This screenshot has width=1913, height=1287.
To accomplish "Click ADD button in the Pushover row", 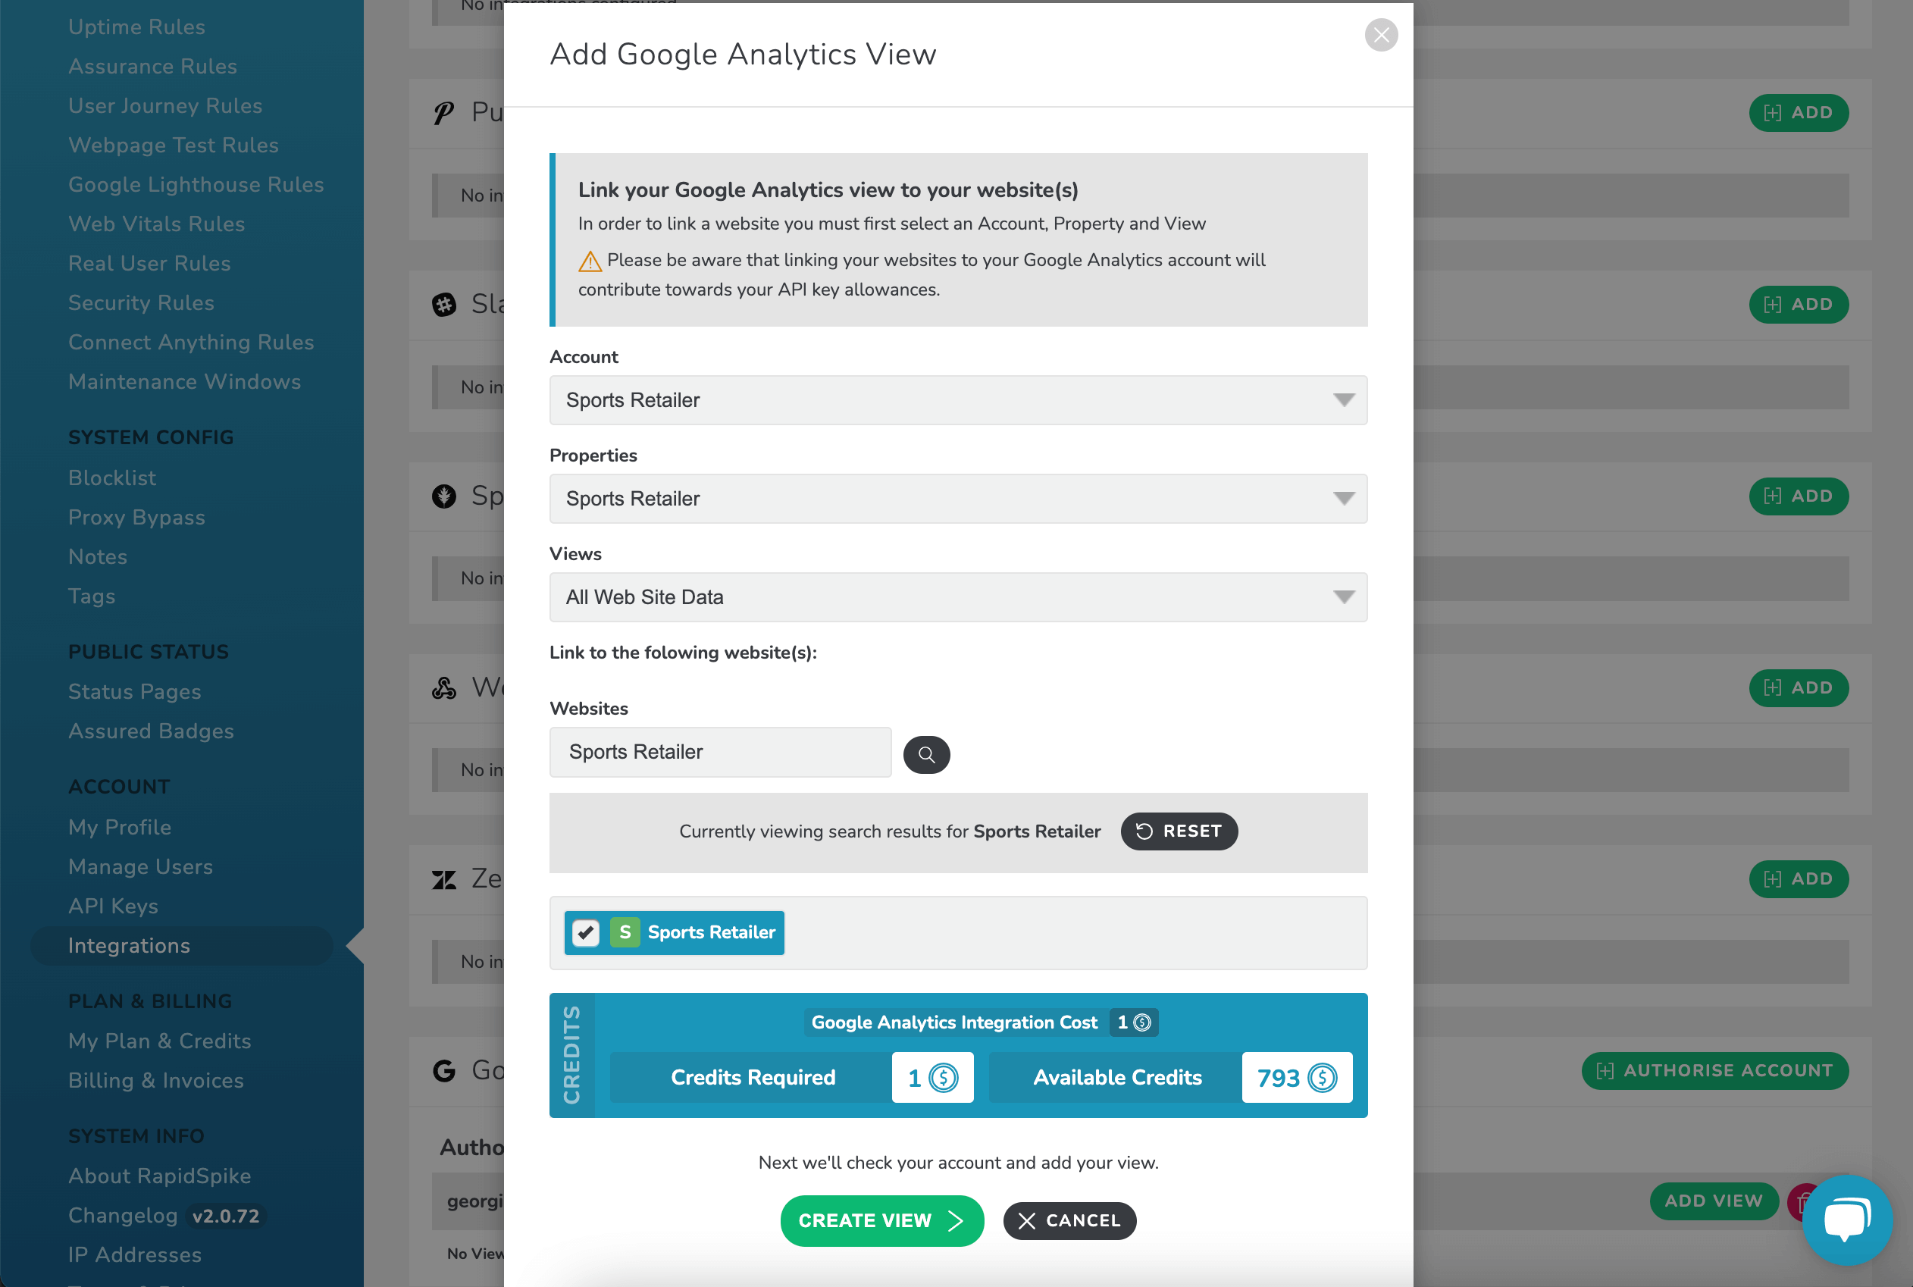I will (x=1798, y=112).
